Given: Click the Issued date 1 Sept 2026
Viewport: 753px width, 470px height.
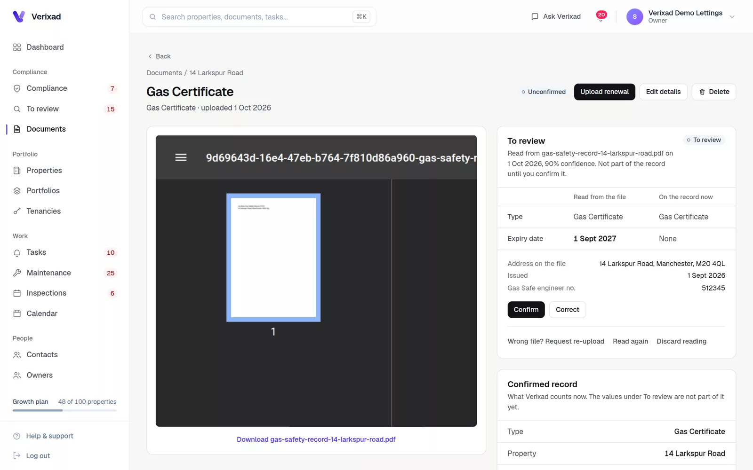Looking at the screenshot, I should [x=706, y=276].
